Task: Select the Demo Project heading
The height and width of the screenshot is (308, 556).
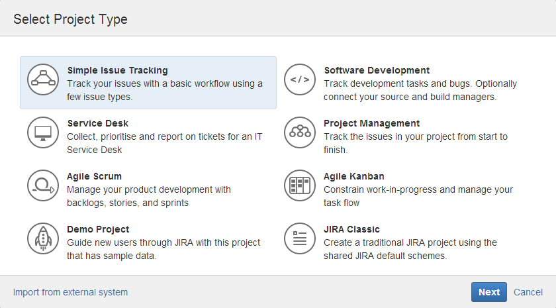Action: [98, 229]
